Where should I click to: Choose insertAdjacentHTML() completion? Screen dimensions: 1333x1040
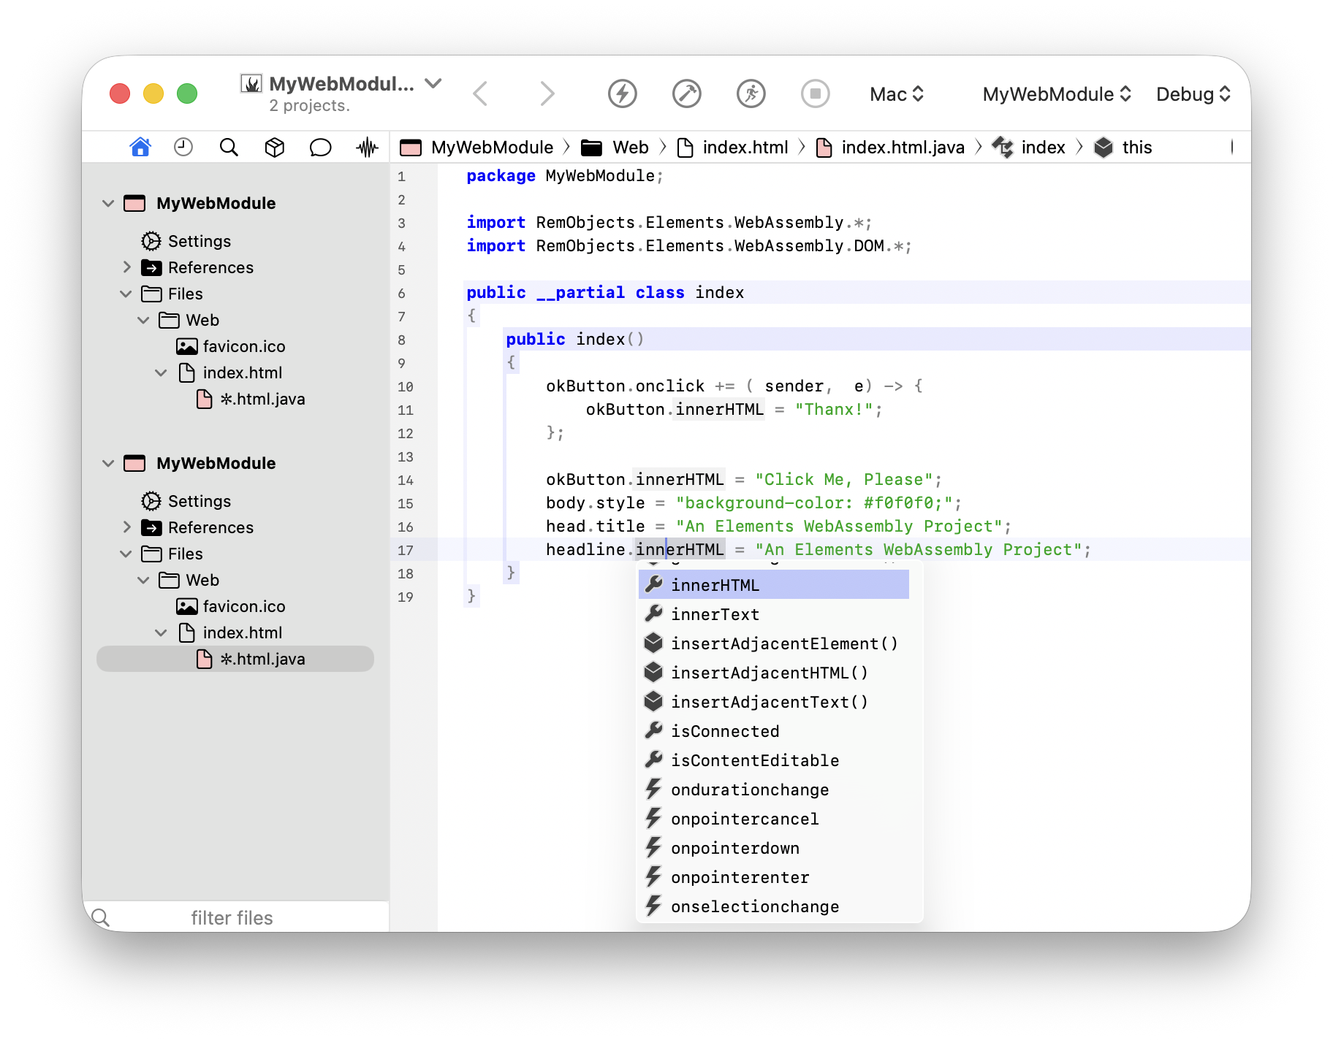click(x=773, y=673)
